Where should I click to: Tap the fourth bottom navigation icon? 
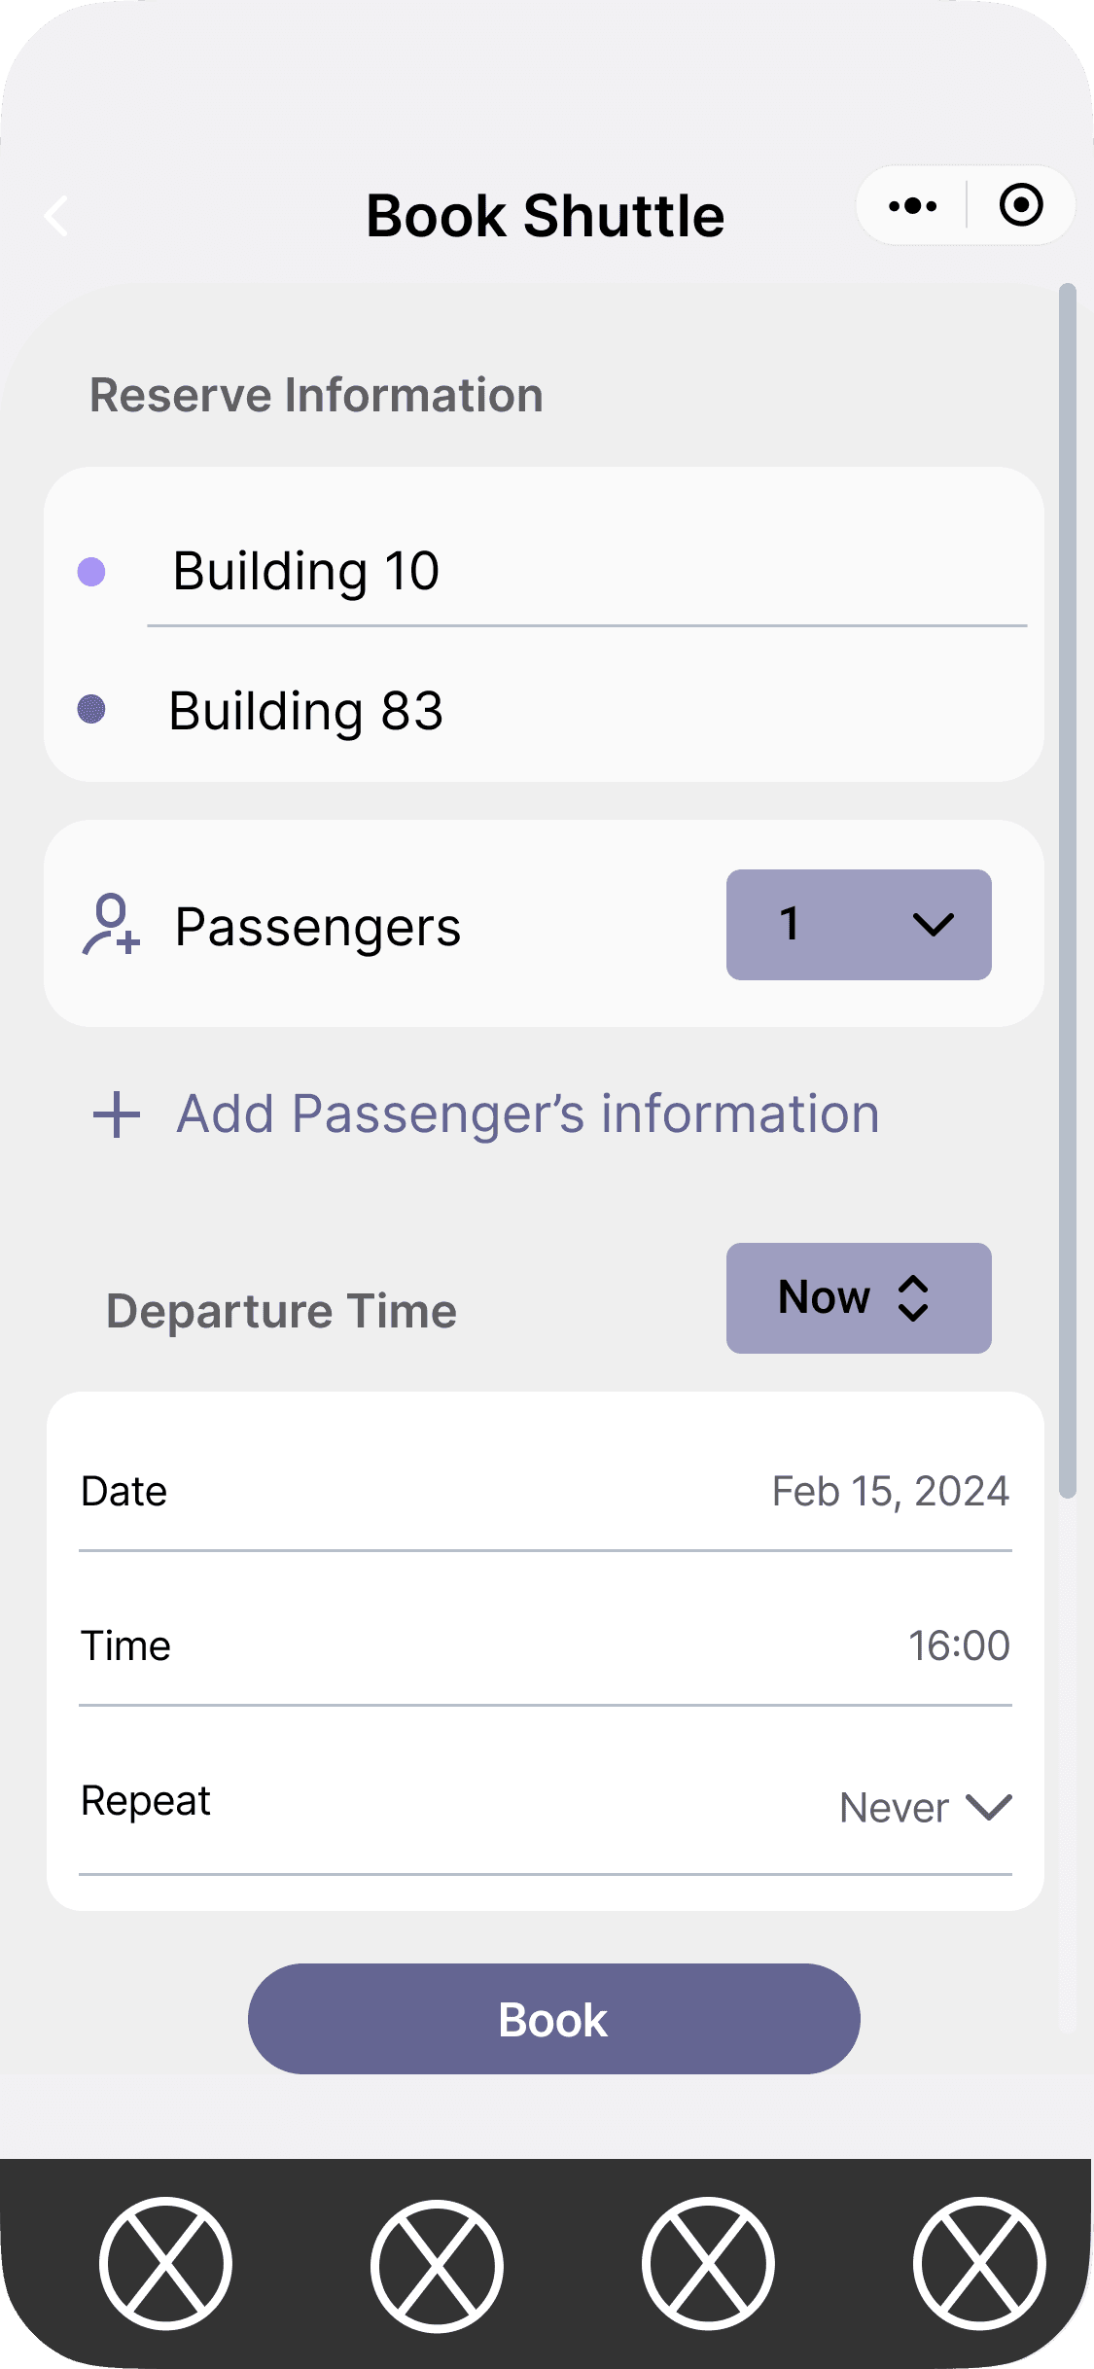pyautogui.click(x=979, y=2264)
